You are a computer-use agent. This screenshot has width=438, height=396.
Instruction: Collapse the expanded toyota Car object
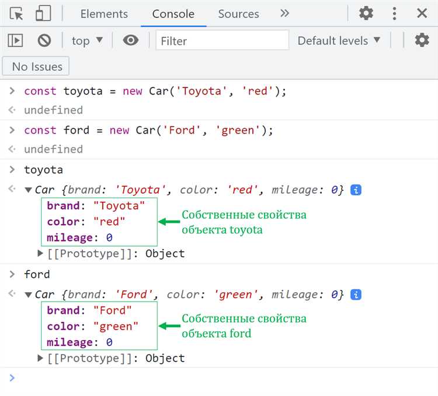[x=28, y=190]
